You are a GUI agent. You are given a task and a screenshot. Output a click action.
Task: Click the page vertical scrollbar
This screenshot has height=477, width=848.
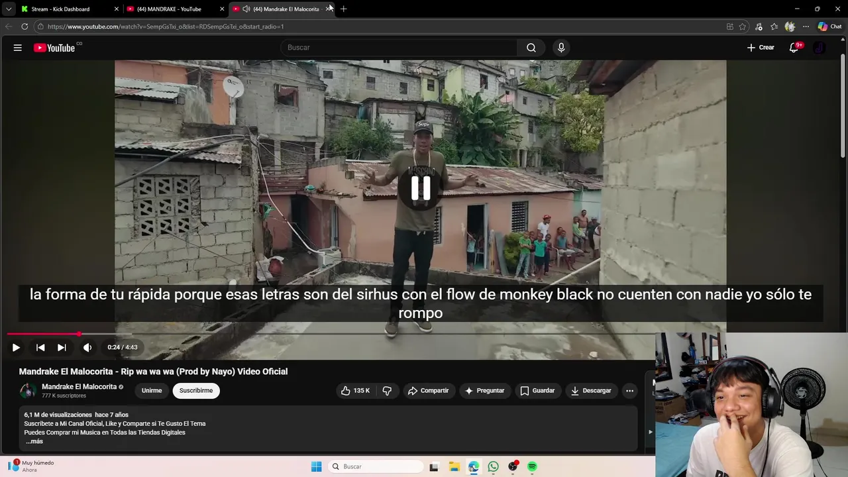(x=843, y=106)
